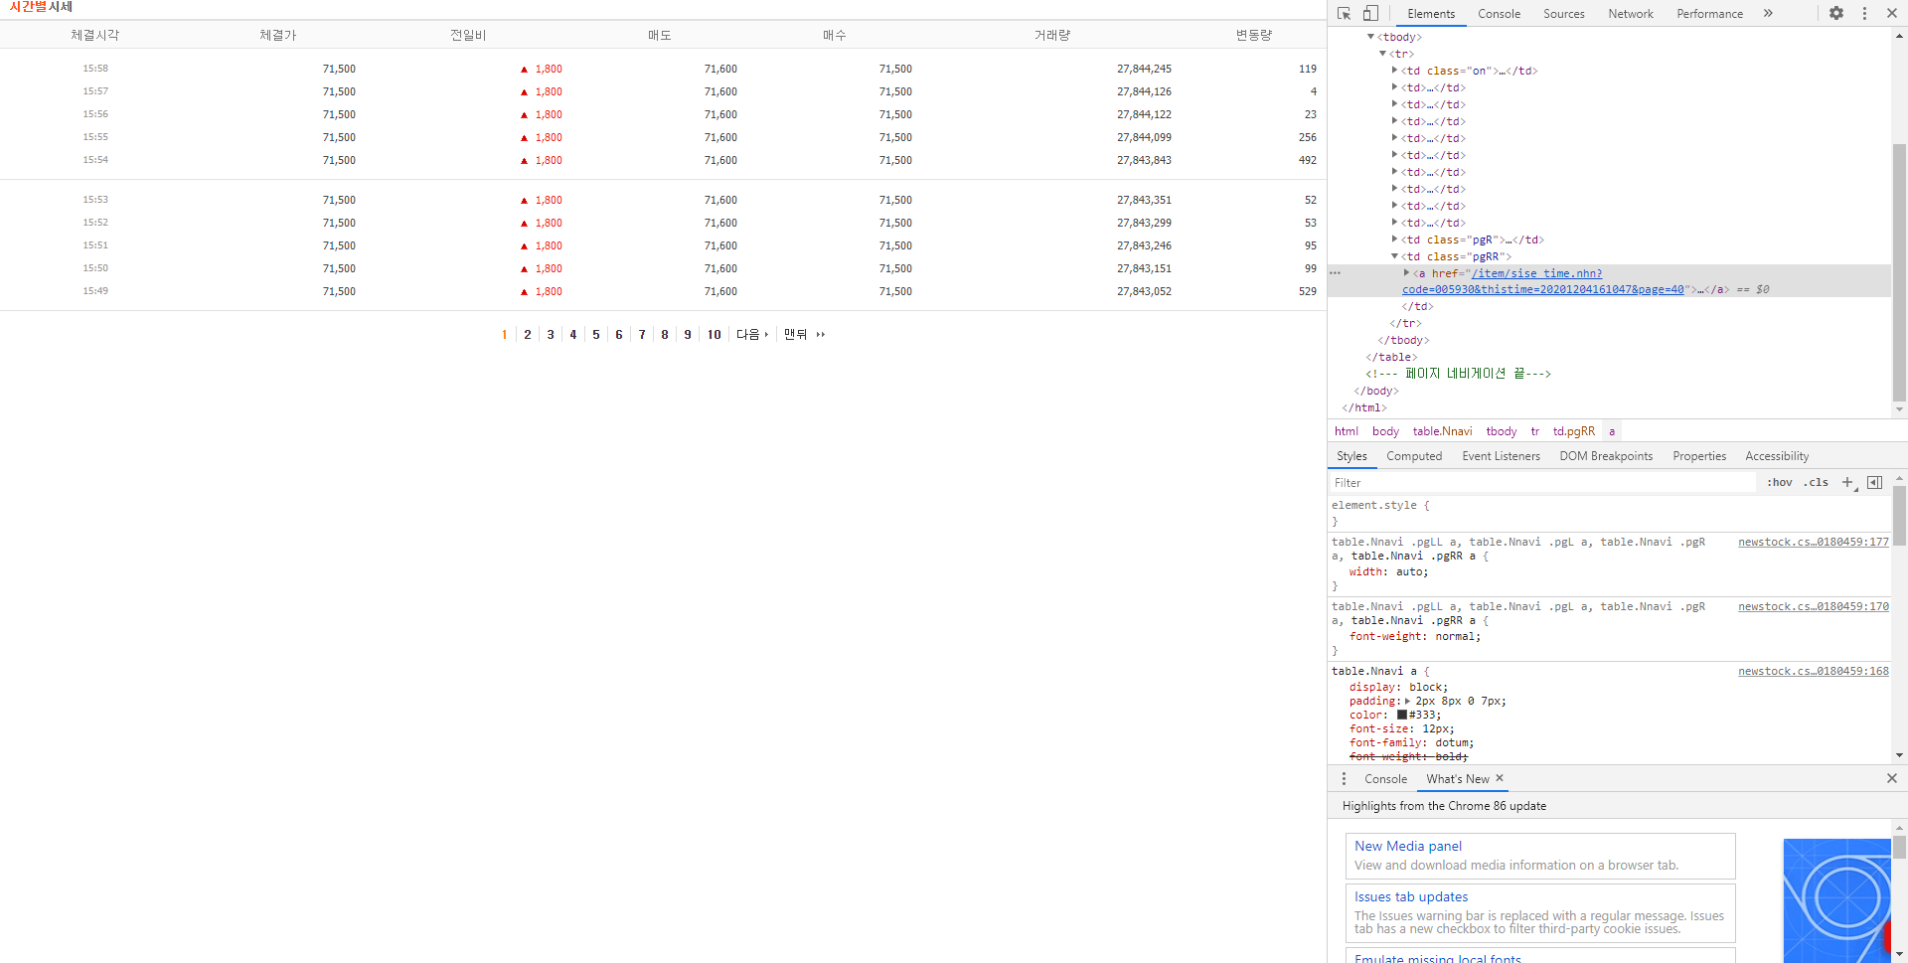Go to page 7 of results
Screen dimensions: 1908x963
click(642, 335)
